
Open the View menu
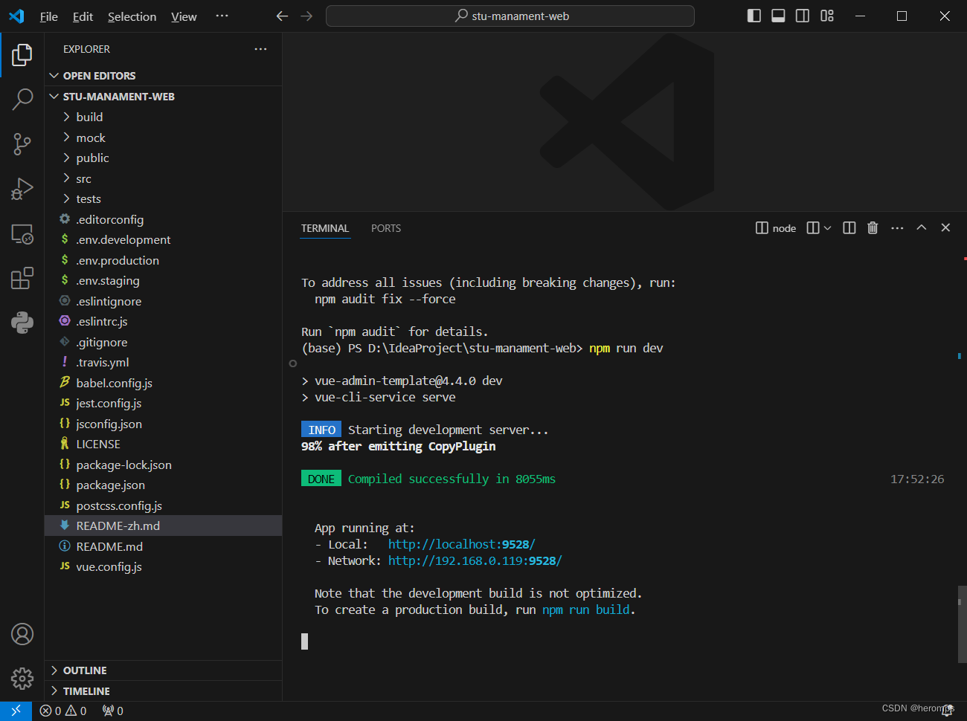tap(184, 16)
